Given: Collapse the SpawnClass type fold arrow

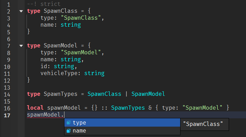Looking at the screenshot, I should (x=21, y=11).
